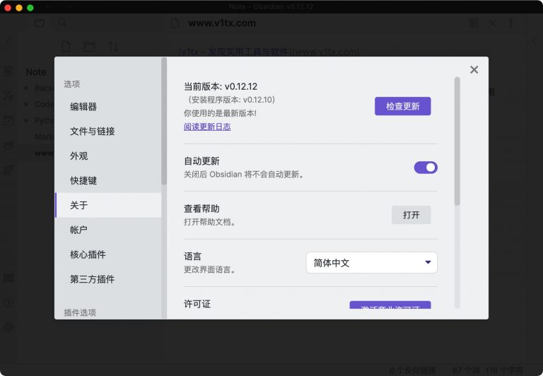
Task: Click the 插件选项 sidebar heading
Action: point(80,312)
